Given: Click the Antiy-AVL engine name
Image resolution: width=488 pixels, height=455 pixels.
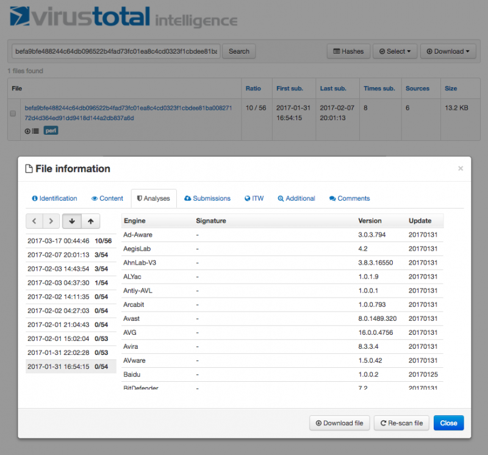Looking at the screenshot, I should point(138,291).
